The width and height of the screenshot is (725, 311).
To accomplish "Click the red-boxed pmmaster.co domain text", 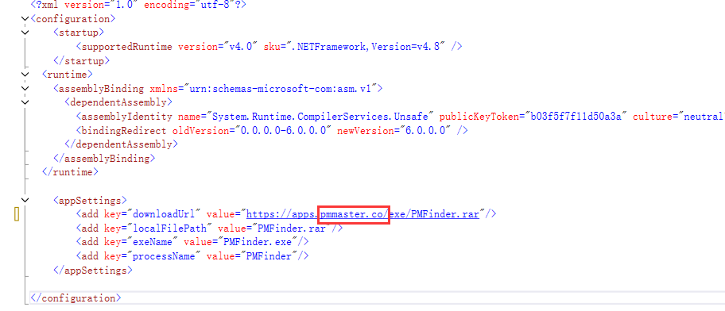I will coord(354,214).
